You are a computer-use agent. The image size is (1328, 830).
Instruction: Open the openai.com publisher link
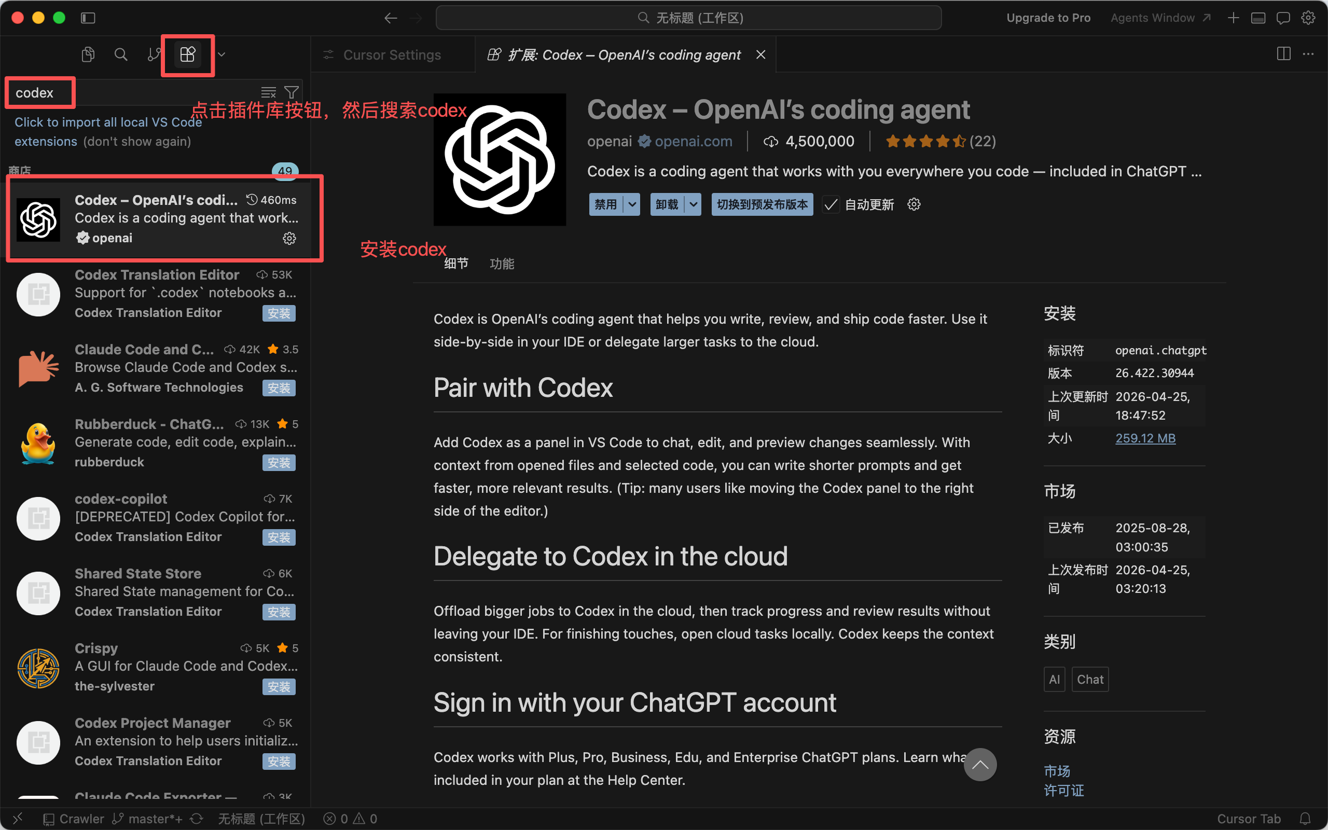(x=693, y=141)
